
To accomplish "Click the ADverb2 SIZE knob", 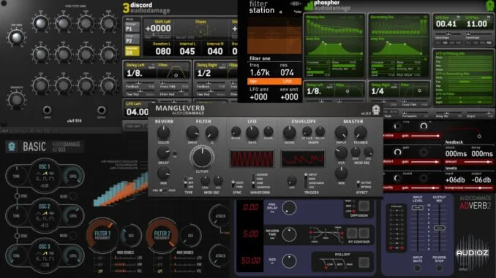I will point(289,261).
